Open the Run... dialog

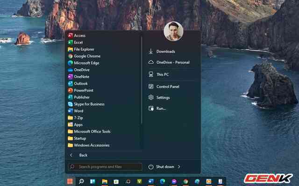[157, 109]
